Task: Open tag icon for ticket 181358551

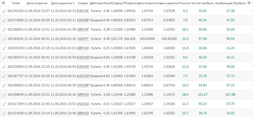Action: [4, 30]
